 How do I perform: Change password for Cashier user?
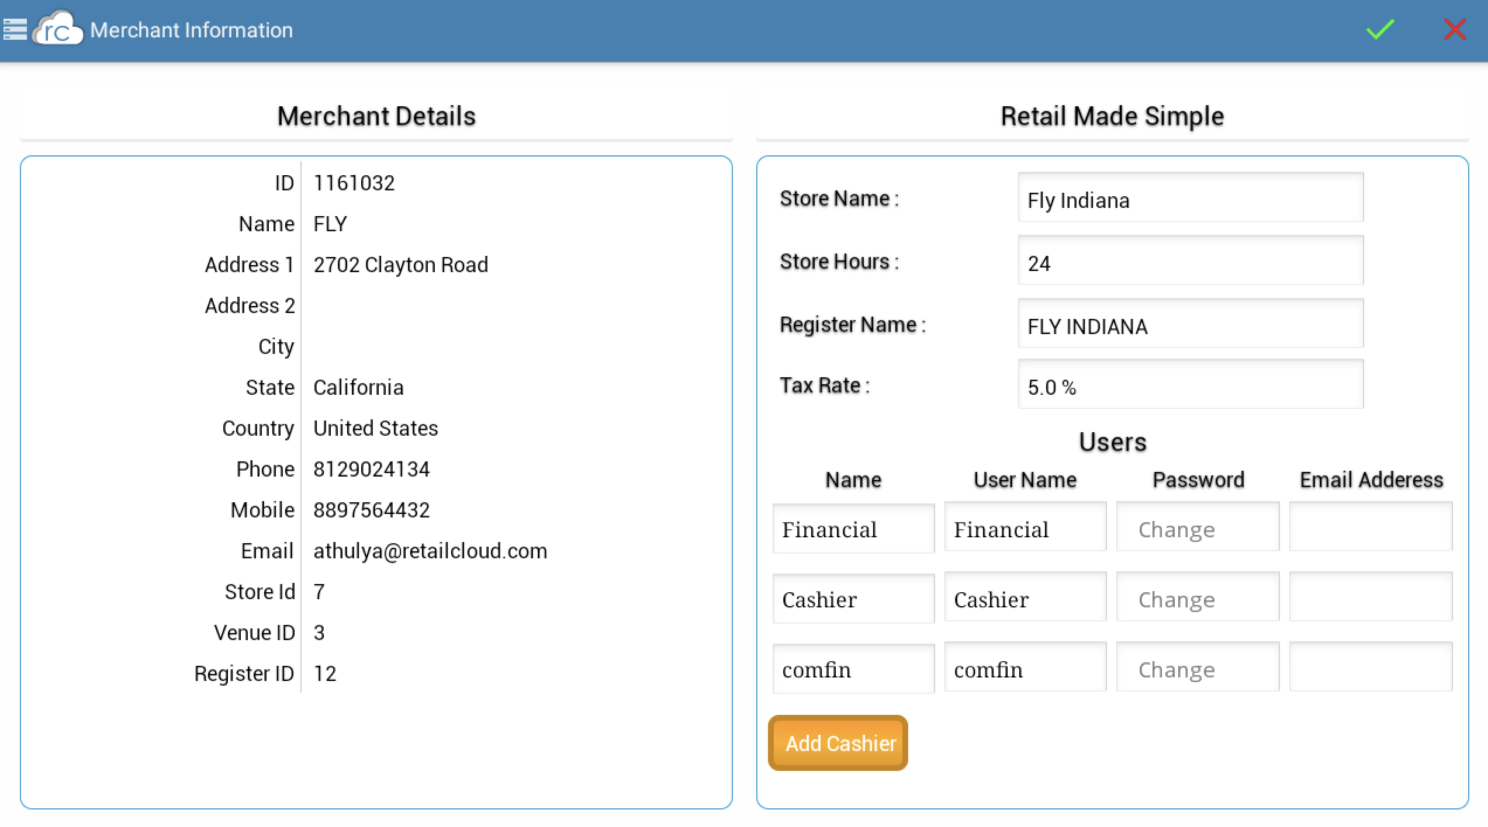point(1198,597)
